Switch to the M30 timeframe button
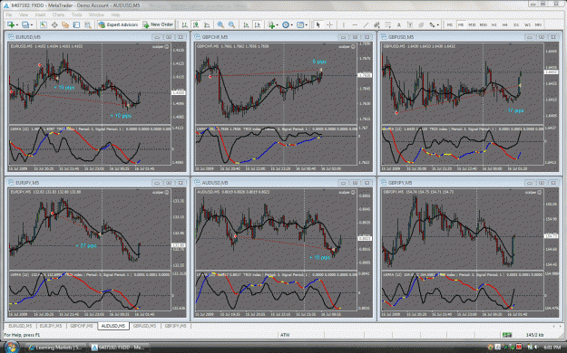This screenshot has width=567, height=353. tap(484, 24)
